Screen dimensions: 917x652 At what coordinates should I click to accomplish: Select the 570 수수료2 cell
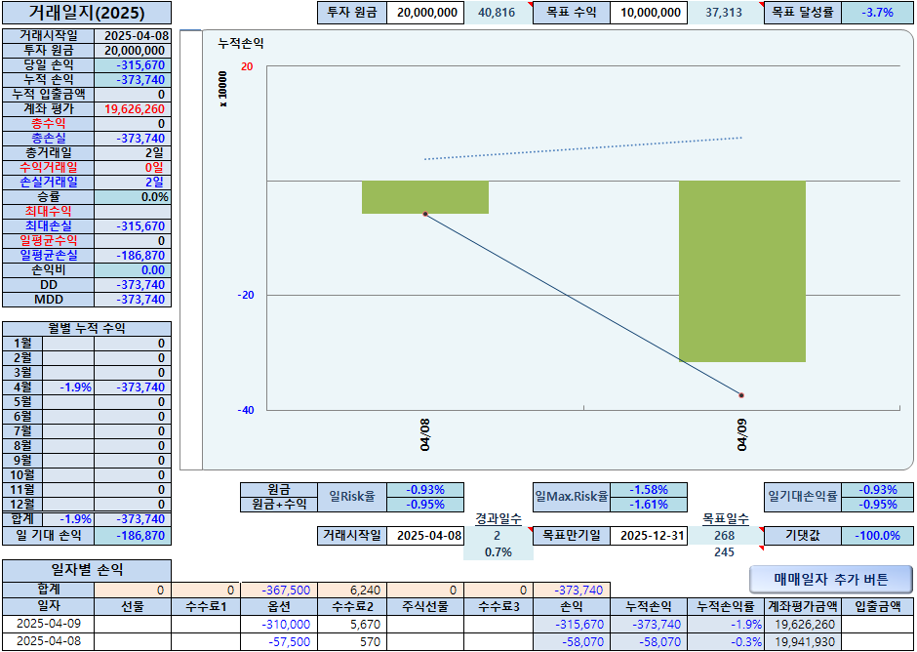[352, 641]
